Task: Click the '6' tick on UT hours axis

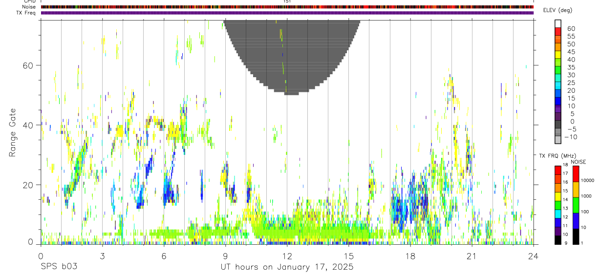Action: pos(164,256)
